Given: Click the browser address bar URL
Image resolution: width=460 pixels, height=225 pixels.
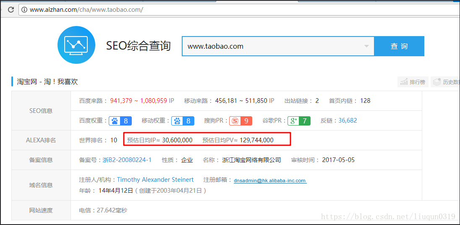Looking at the screenshot, I should [86, 10].
